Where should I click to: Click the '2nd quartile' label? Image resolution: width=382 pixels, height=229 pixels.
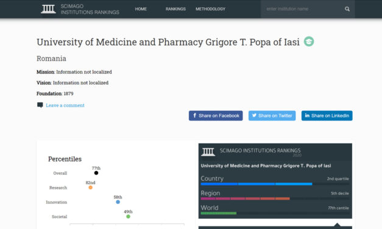click(338, 178)
